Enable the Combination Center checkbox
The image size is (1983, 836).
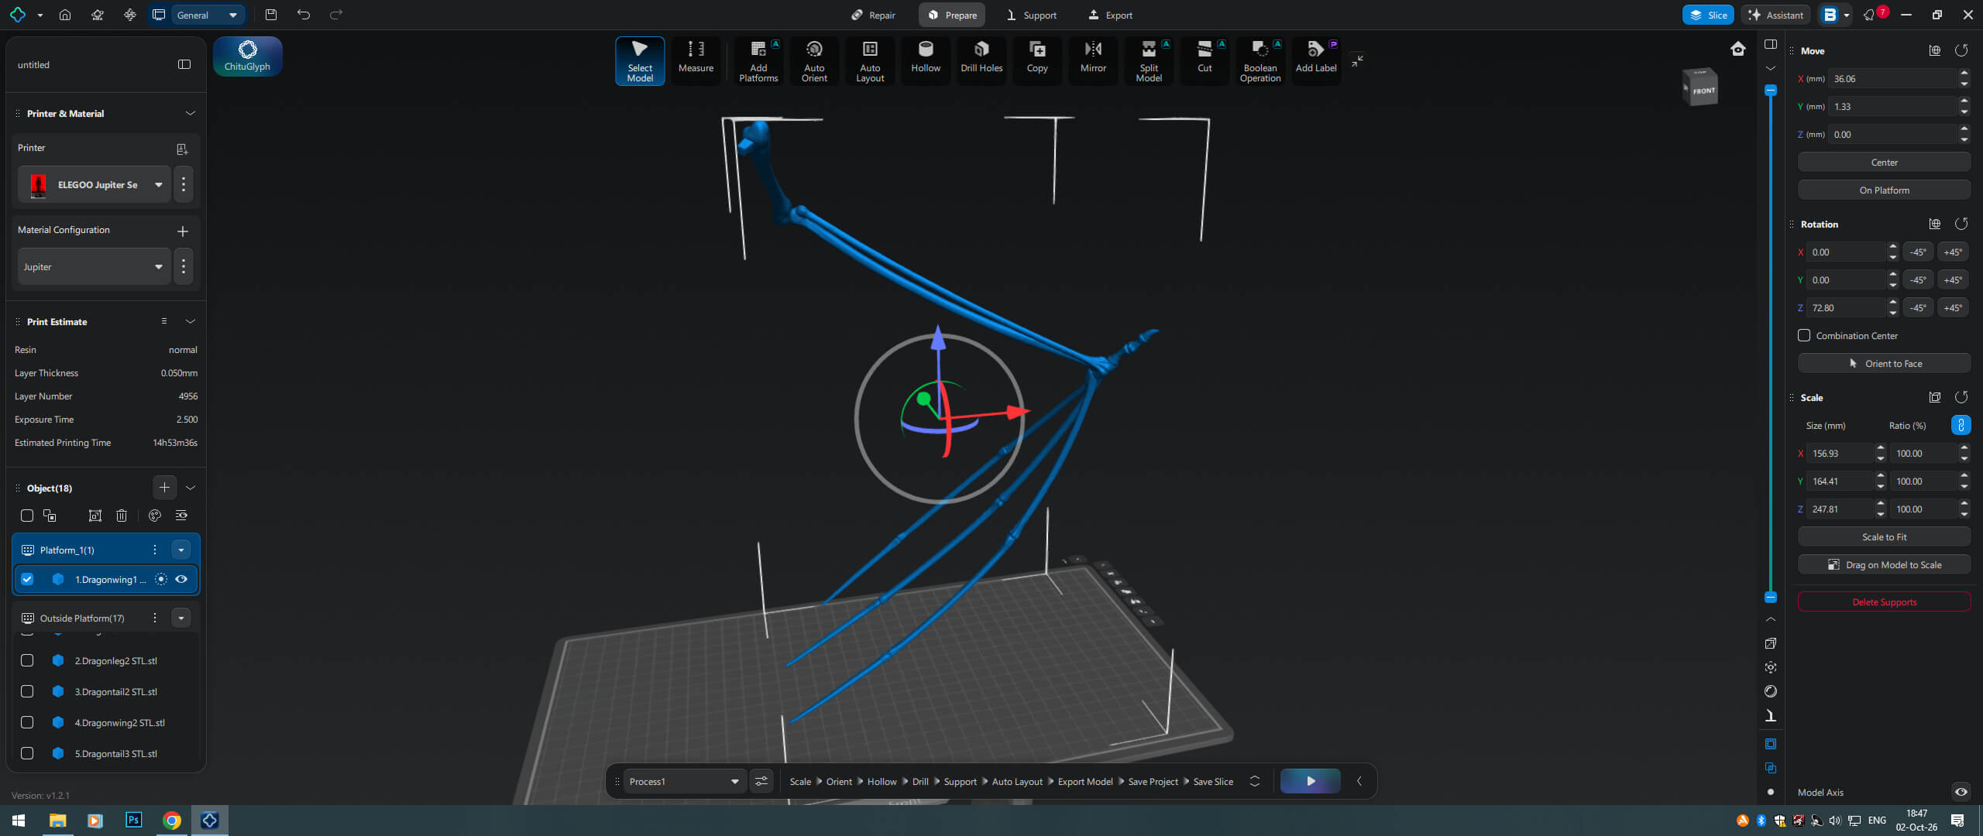click(1804, 335)
